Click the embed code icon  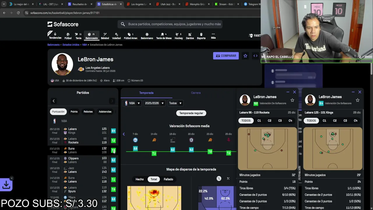coord(255,56)
